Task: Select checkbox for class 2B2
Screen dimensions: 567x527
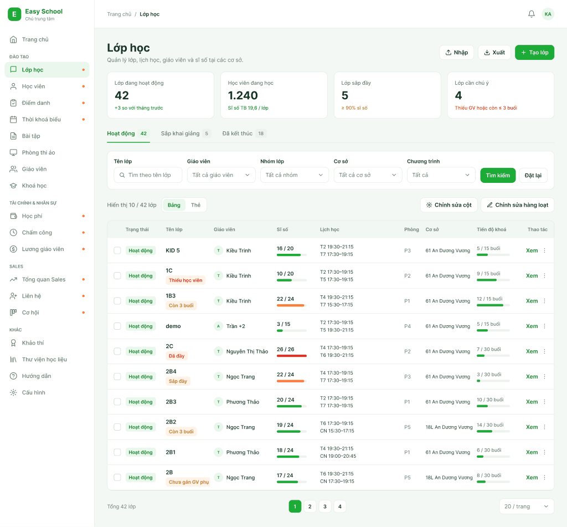Action: (117, 427)
